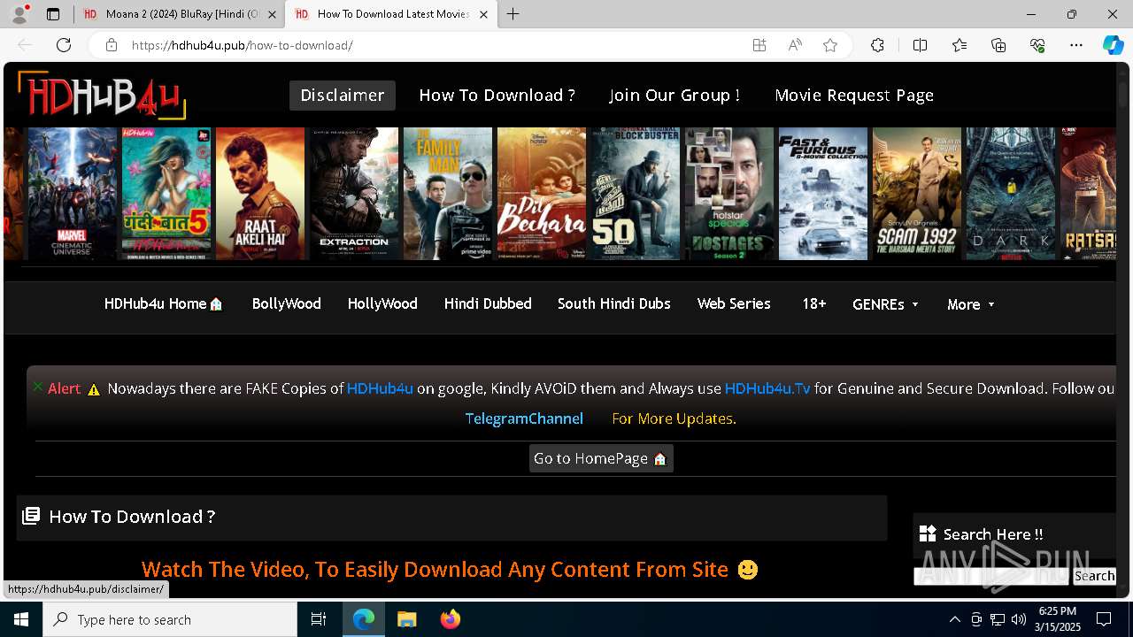Toggle Split screen icon
The width and height of the screenshot is (1133, 637).
920,45
